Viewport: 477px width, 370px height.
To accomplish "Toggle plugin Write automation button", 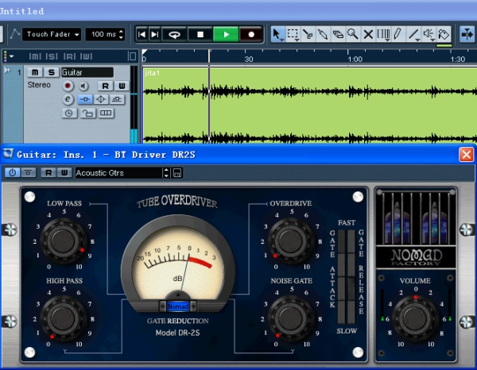I will pos(64,172).
